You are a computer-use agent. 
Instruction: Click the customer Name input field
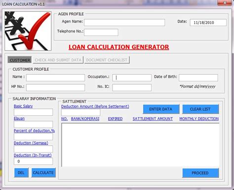(x=55, y=78)
